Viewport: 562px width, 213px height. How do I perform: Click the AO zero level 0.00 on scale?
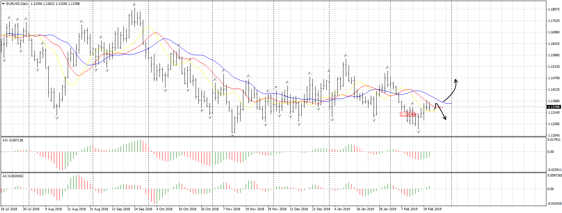[x=551, y=152]
